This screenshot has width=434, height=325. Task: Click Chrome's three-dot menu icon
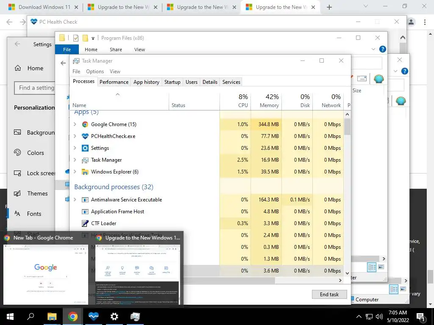point(425,22)
